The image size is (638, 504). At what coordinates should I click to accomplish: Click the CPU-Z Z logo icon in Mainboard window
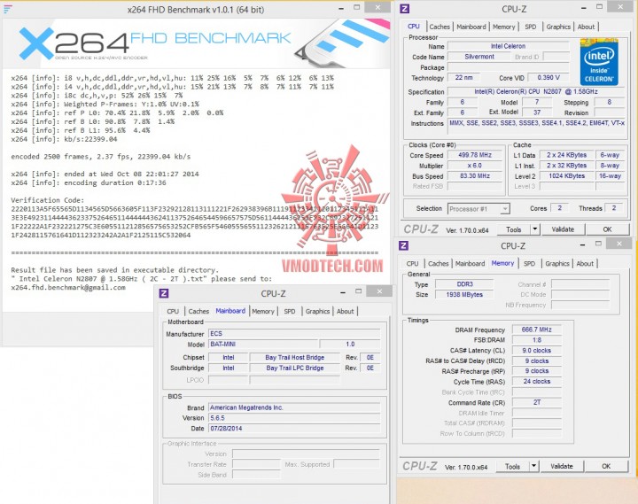pyautogui.click(x=164, y=293)
